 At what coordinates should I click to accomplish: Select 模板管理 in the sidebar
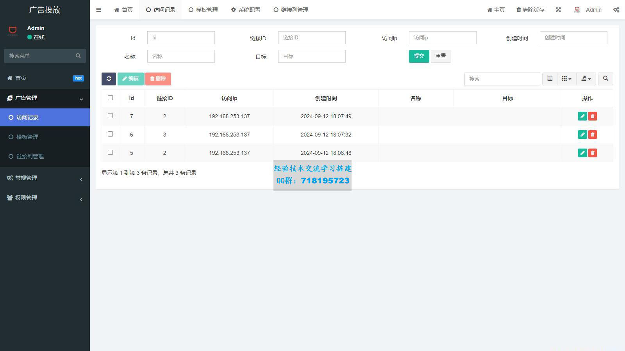pos(45,137)
